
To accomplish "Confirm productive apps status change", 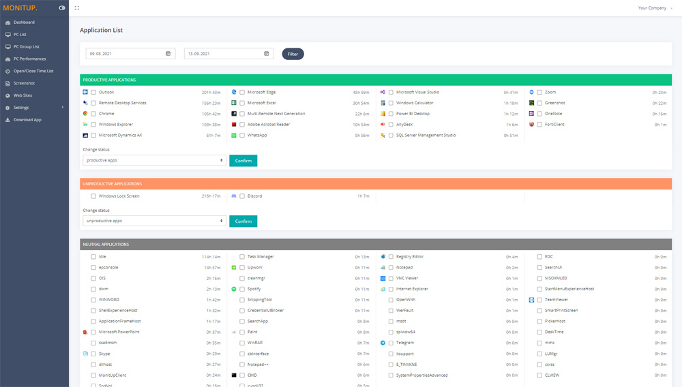I will (243, 161).
